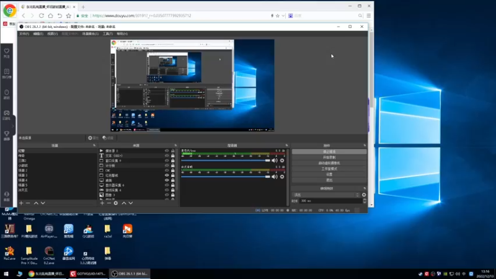
Task: Toggle visibility of 媒体源 2 source
Action: coord(167,151)
